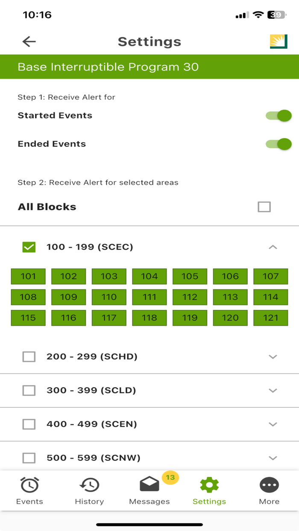The width and height of the screenshot is (299, 531).
Task: Check the All Blocks checkbox
Action: (x=264, y=207)
